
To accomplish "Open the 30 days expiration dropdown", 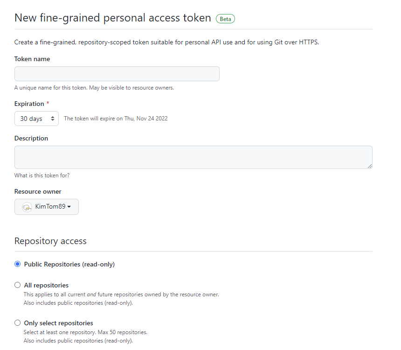I will (36, 119).
